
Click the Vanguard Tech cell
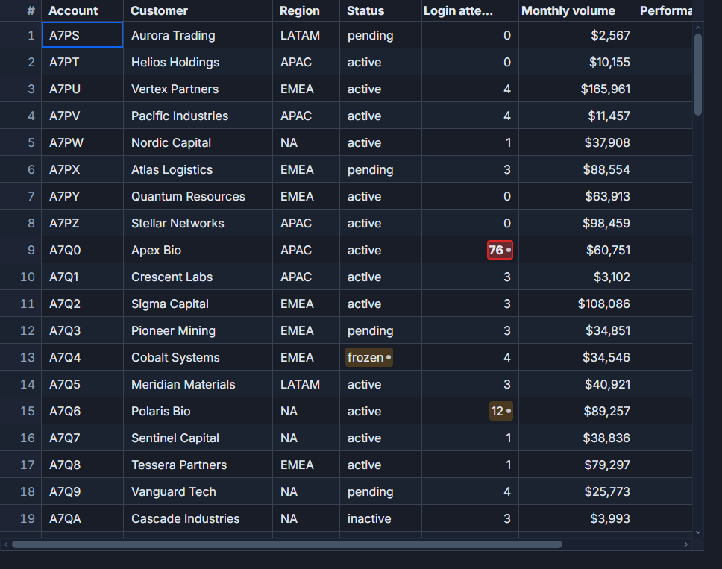point(198,491)
